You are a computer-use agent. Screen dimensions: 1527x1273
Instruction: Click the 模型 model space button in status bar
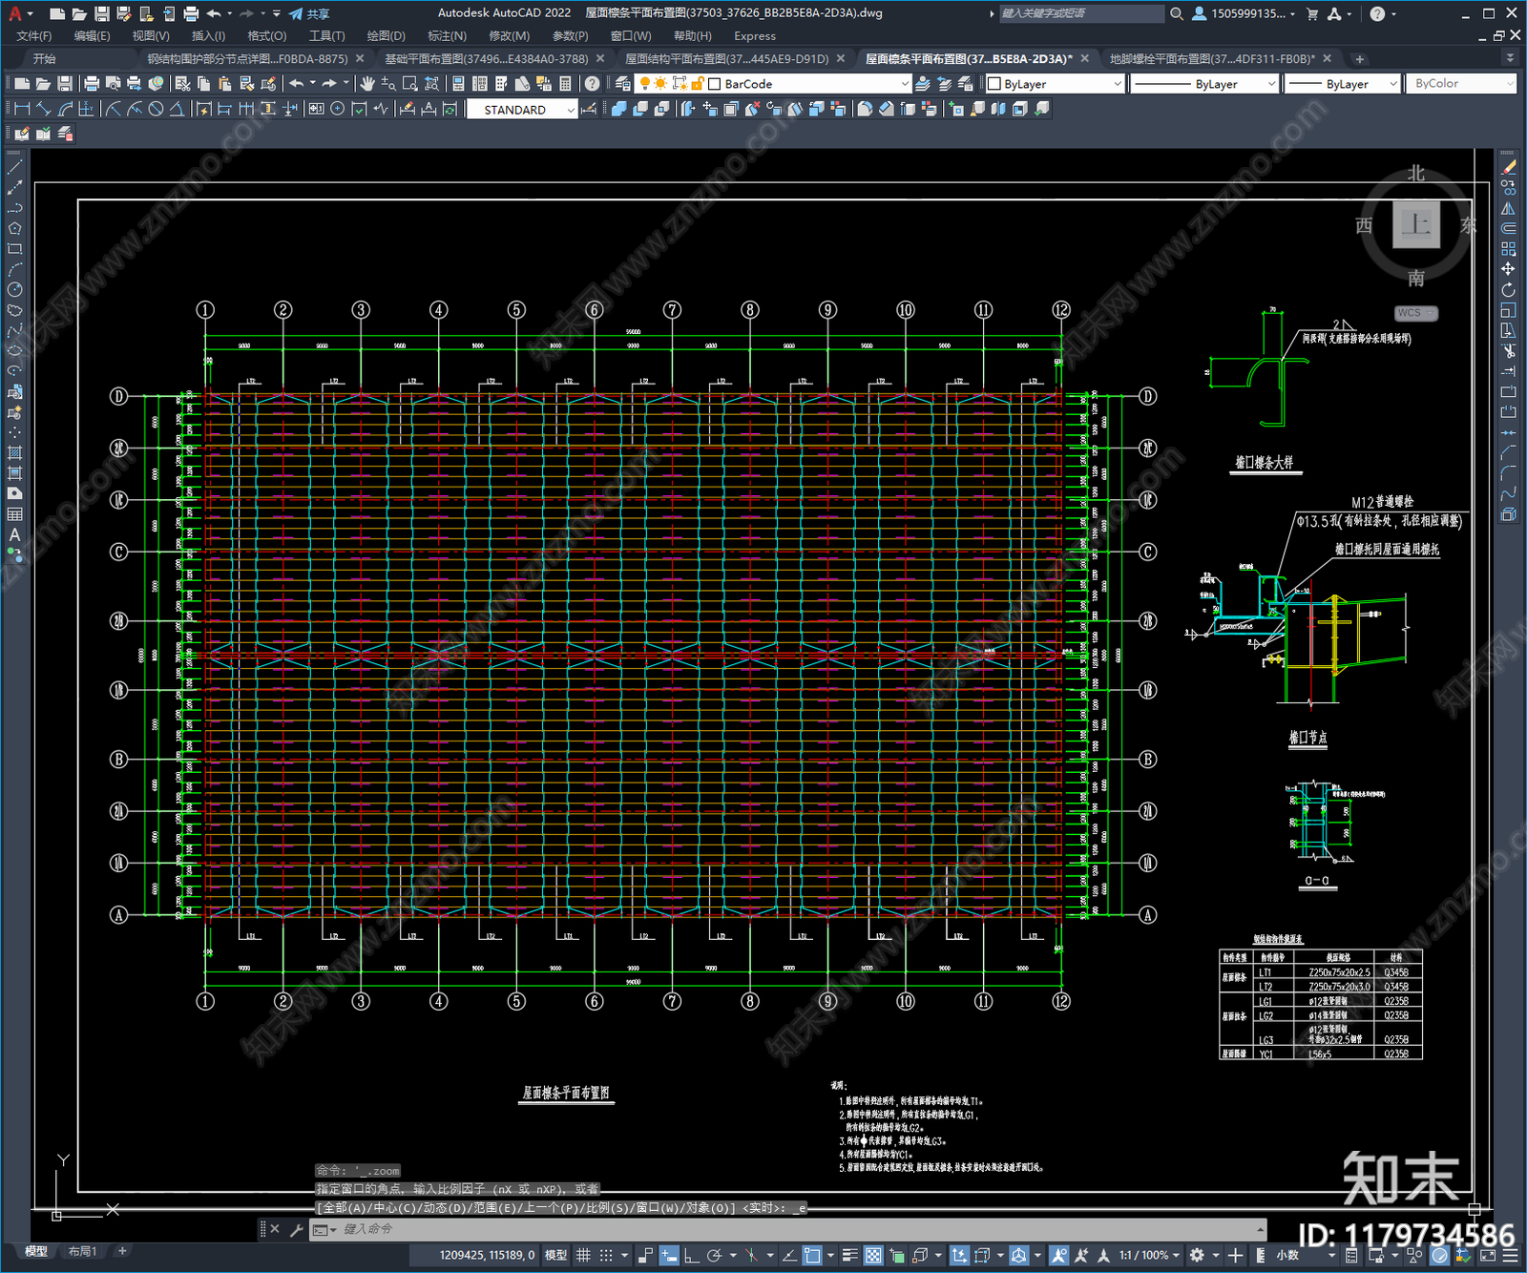pos(555,1255)
